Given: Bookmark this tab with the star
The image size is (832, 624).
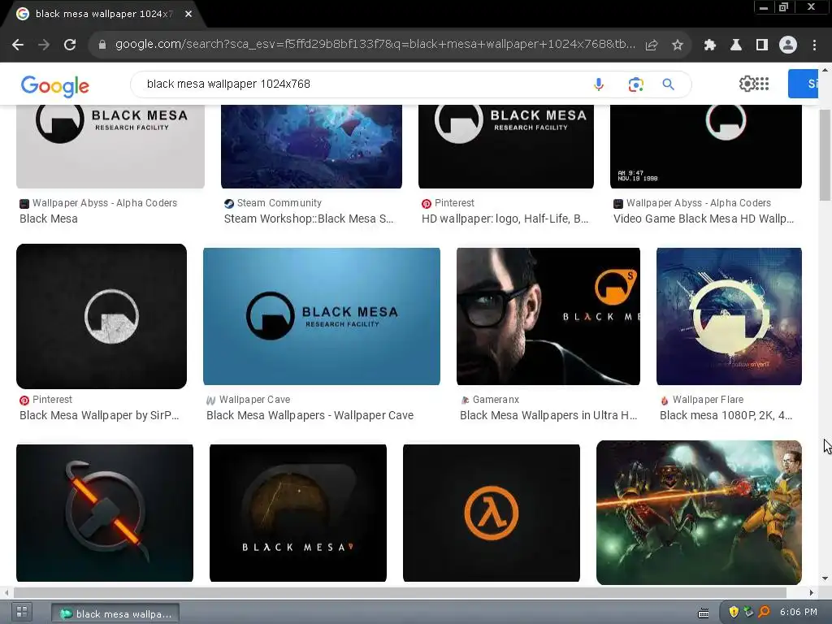Looking at the screenshot, I should pos(678,45).
